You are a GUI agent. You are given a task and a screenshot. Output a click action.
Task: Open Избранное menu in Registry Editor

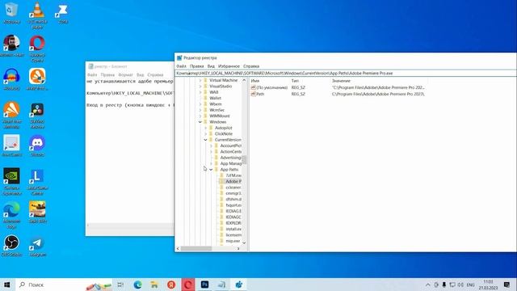coord(229,66)
